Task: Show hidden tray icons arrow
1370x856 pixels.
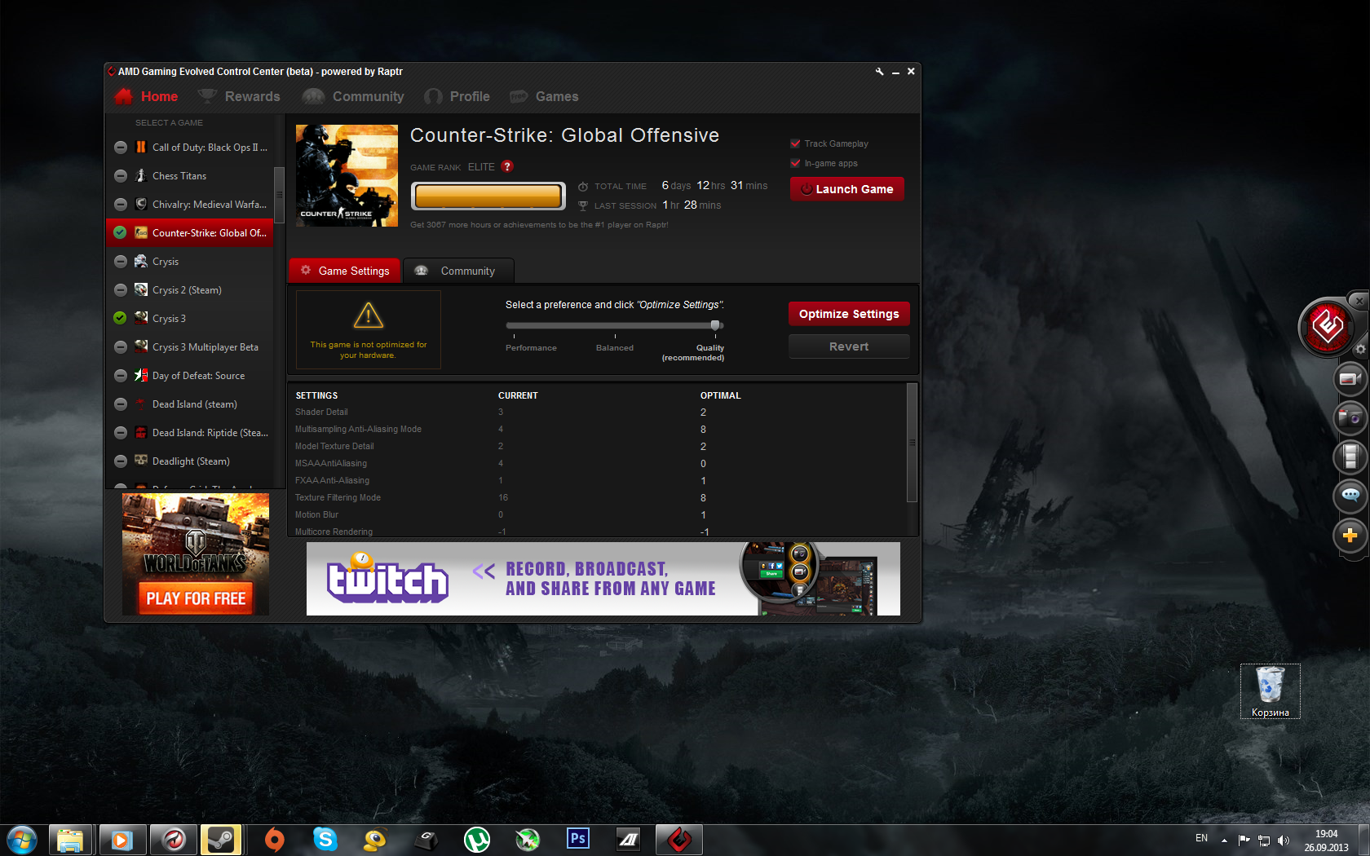Action: point(1224,840)
